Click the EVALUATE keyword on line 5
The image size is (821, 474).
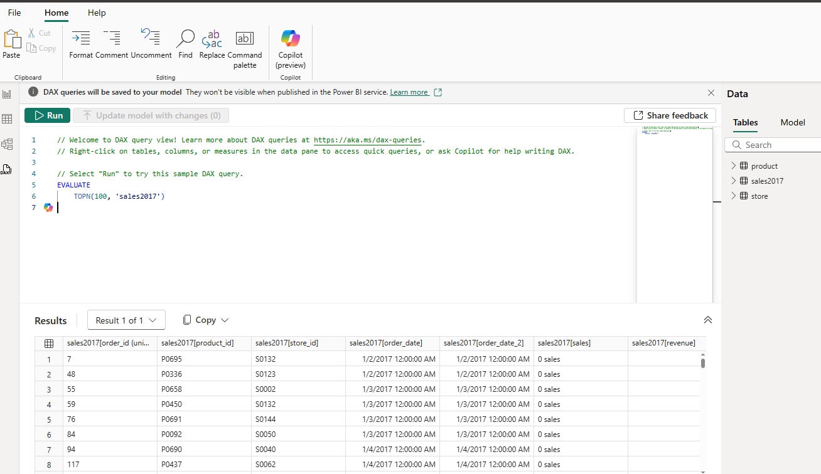tap(73, 186)
